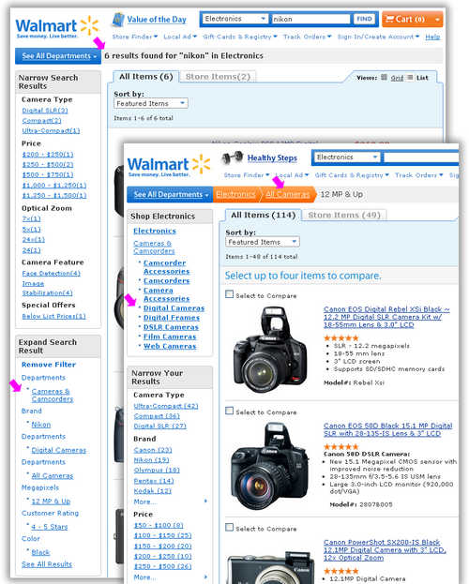Check Select to Compare for Canon PowerShot SX200
This screenshot has width=469, height=584.
click(x=229, y=527)
